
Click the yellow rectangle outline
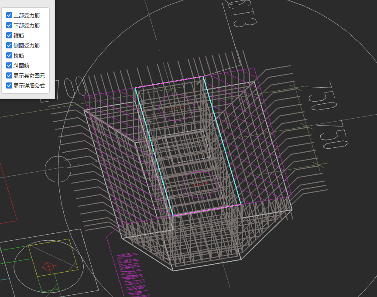coord(53,257)
